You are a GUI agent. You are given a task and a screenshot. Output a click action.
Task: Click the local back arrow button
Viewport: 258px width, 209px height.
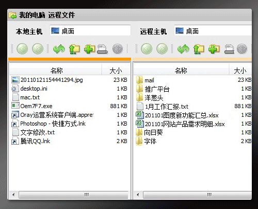tap(22, 49)
